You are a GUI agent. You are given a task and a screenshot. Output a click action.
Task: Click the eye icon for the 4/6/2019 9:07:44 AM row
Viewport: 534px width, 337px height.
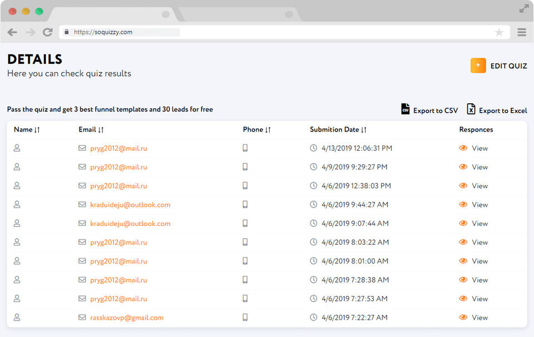coord(463,223)
